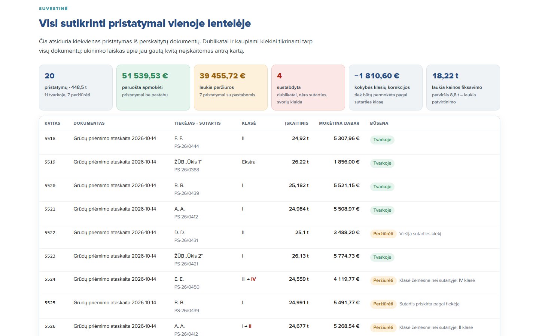Click the 'Tvarkoje' badge for receipt 5518
This screenshot has width=539, height=336.
click(382, 140)
